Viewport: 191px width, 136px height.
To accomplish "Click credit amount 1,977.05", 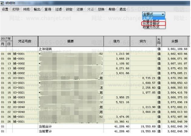I will [149, 93].
